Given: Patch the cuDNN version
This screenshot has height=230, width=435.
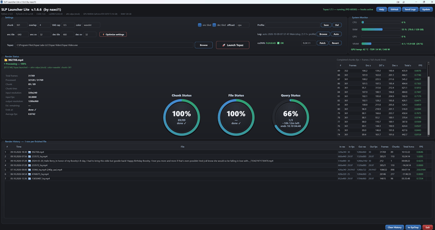Looking at the screenshot, I should click(x=322, y=43).
